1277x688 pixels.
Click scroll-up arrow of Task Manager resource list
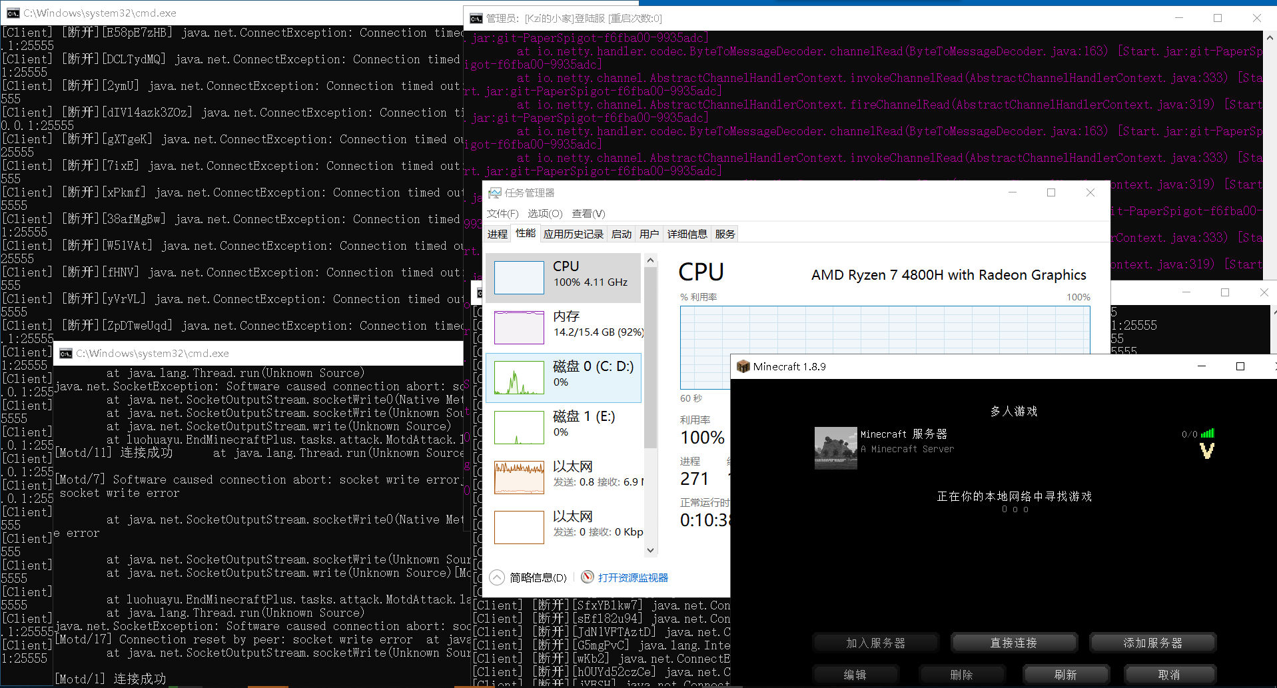(x=651, y=259)
